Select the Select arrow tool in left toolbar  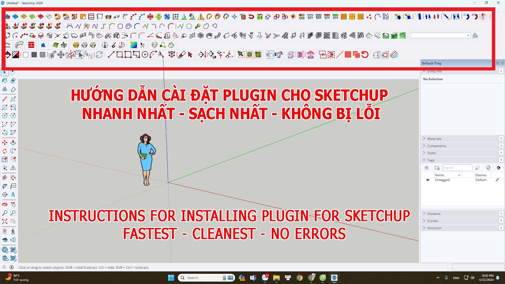tap(5, 72)
